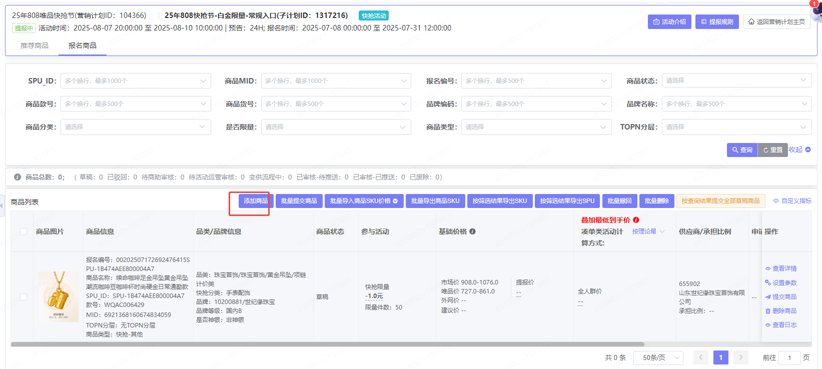
Task: Toggle the select-all checkbox in table header
Action: 24,231
